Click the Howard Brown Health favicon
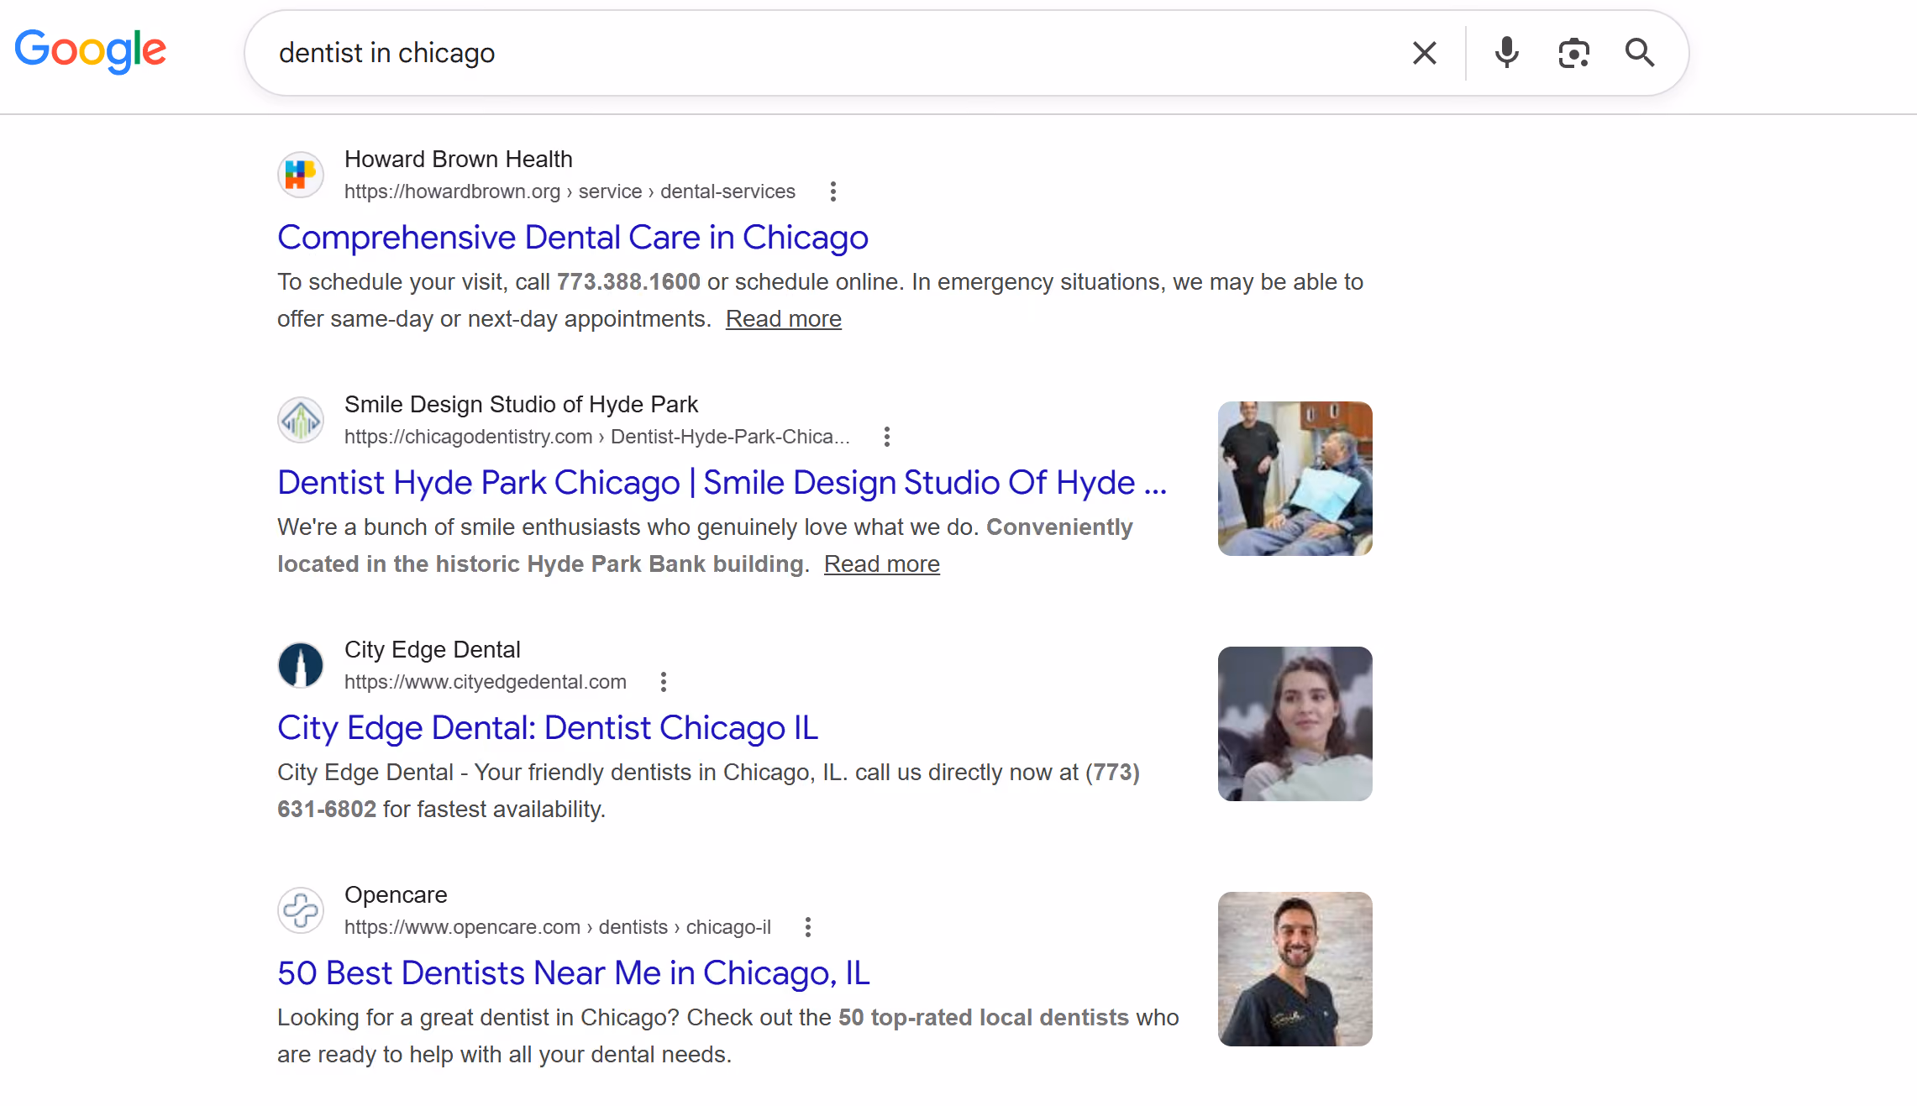The width and height of the screenshot is (1917, 1106). (301, 175)
